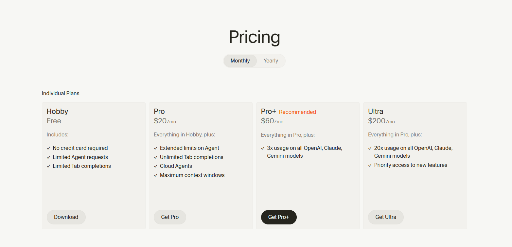Click checkmark beside Maximum context windows

(156, 175)
